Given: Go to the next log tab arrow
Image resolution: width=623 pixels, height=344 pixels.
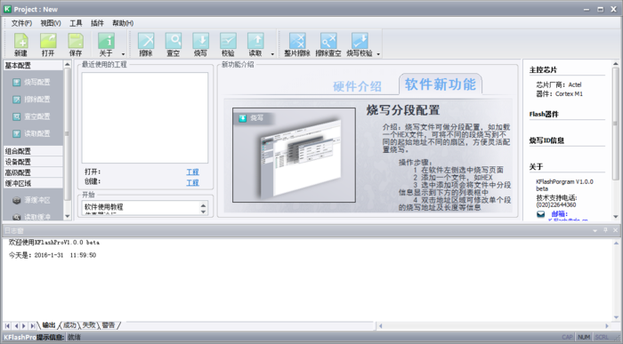Looking at the screenshot, I should point(24,325).
